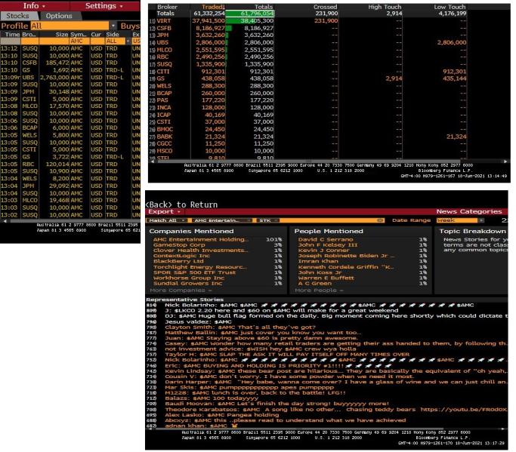Open the News Categories tab

tap(469, 212)
